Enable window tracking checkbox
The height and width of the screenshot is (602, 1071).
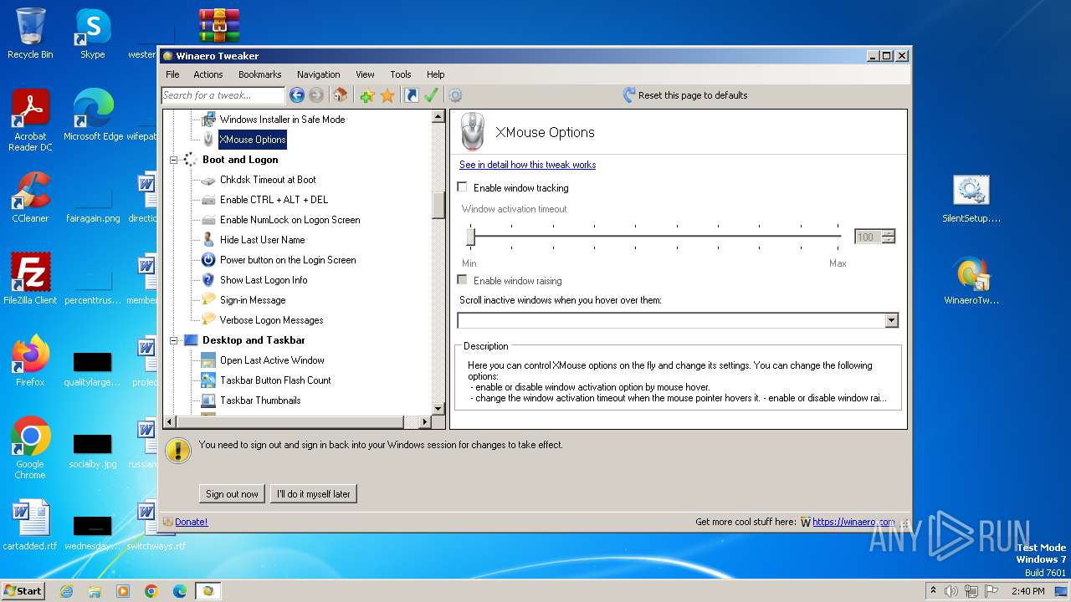(x=462, y=187)
